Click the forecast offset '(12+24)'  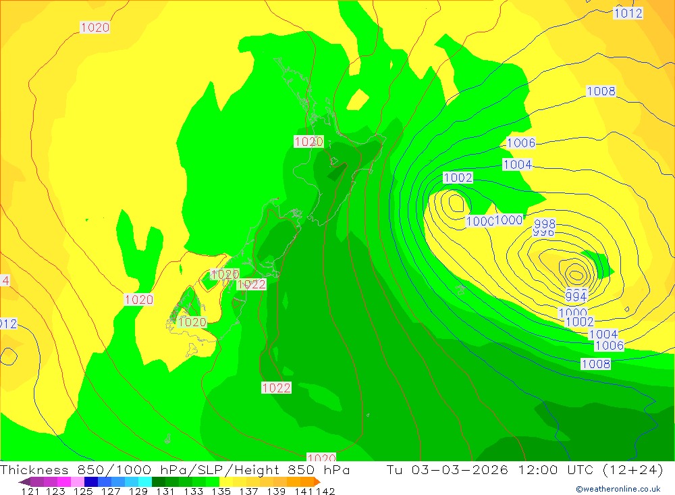[x=633, y=469]
